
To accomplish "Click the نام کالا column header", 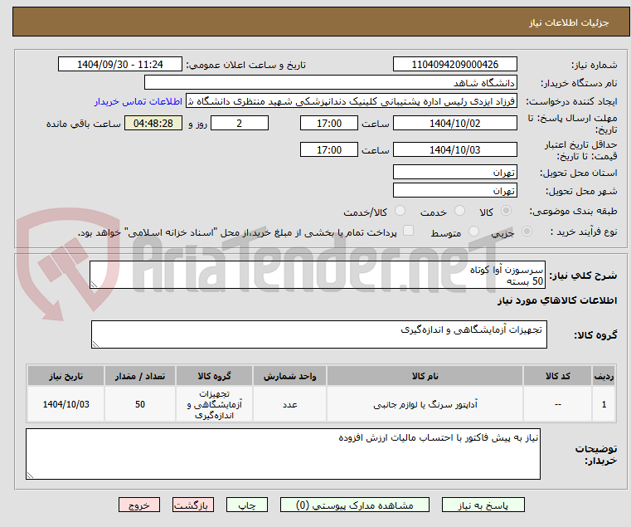I will click(x=425, y=376).
